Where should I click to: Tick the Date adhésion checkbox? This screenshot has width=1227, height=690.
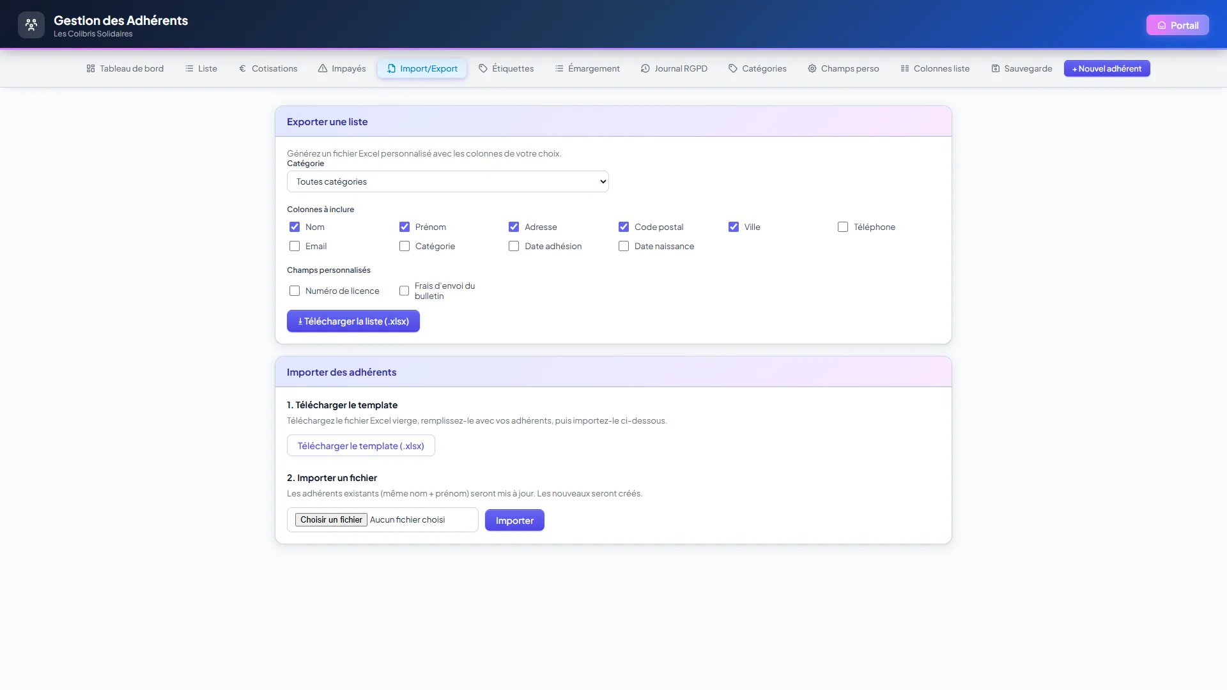(x=514, y=246)
